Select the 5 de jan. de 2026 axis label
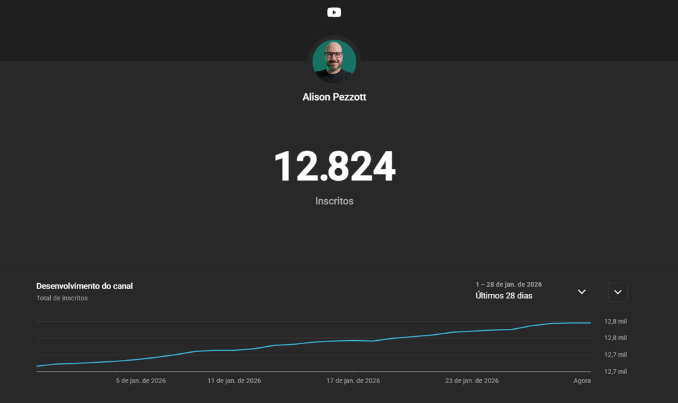The width and height of the screenshot is (678, 403). click(141, 381)
